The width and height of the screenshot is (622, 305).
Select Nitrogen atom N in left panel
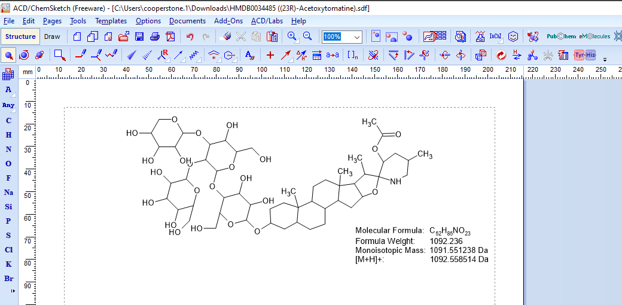click(8, 150)
